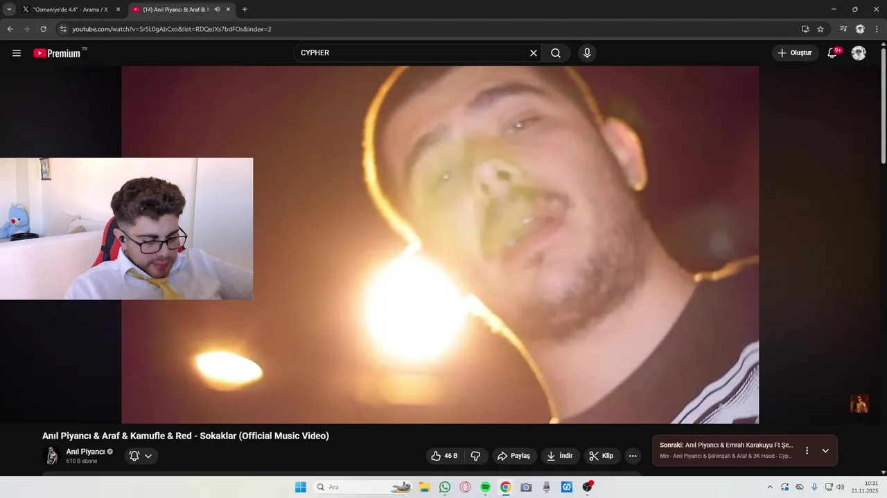Start voice search with microphone icon

tap(587, 53)
